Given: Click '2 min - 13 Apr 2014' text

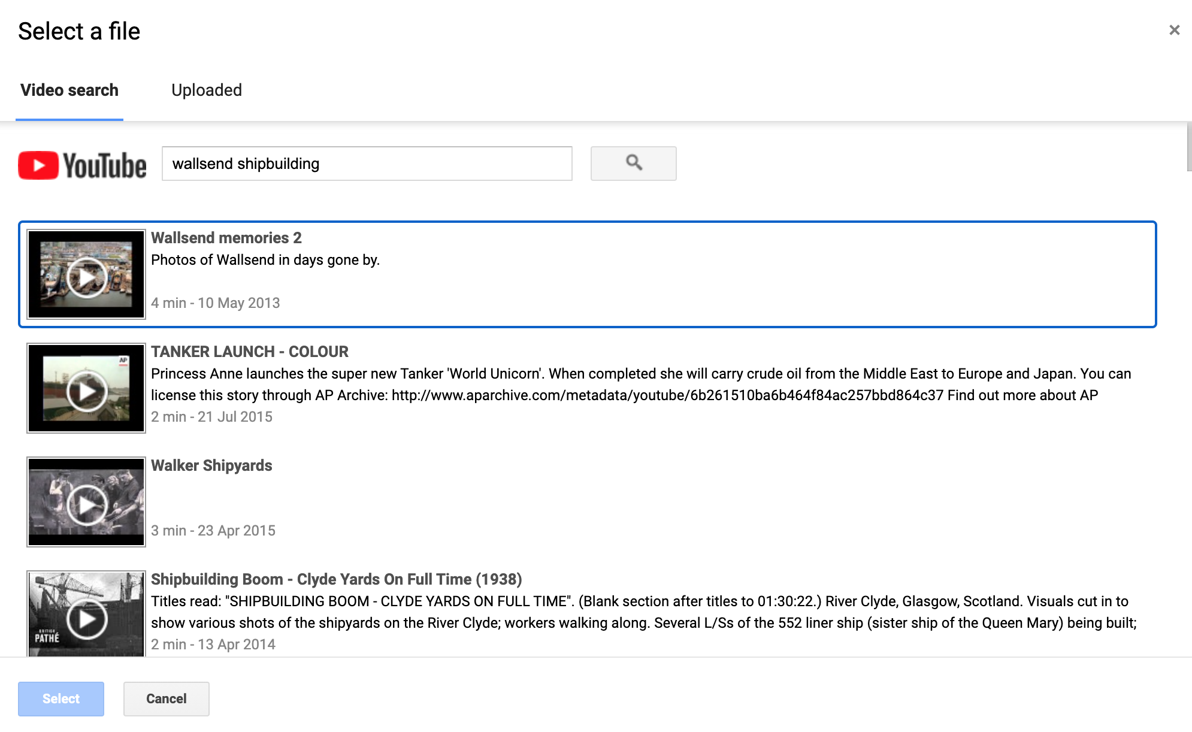Looking at the screenshot, I should coord(213,645).
